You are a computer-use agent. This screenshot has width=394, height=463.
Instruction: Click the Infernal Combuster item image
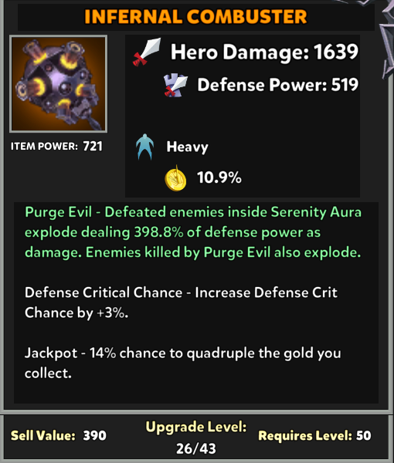[59, 84]
